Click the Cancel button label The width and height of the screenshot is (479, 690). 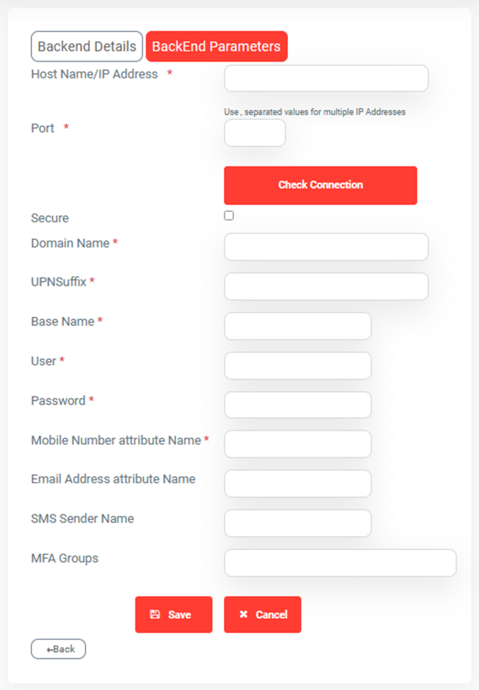point(271,615)
